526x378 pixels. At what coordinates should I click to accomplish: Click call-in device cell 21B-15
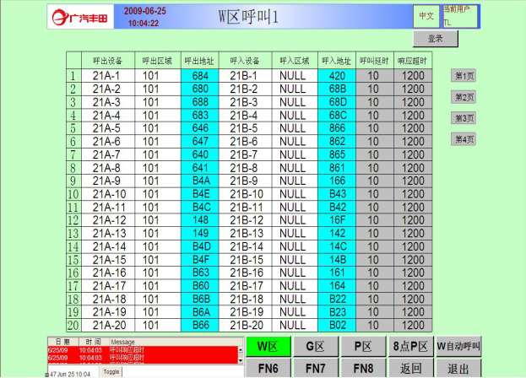click(x=245, y=260)
